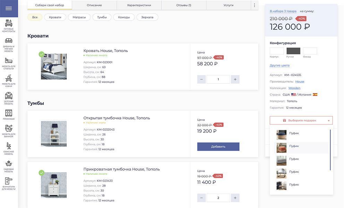Select the Кровати filter chip
Viewport: 347px width, 208px height.
click(55, 17)
